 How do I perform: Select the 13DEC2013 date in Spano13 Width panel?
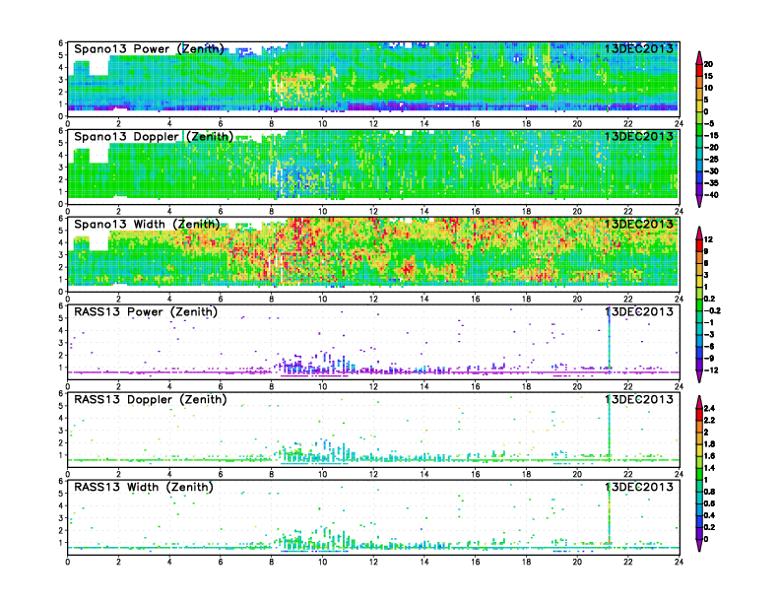(639, 224)
